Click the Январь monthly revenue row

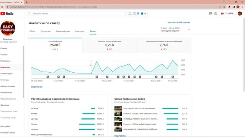(67, 124)
